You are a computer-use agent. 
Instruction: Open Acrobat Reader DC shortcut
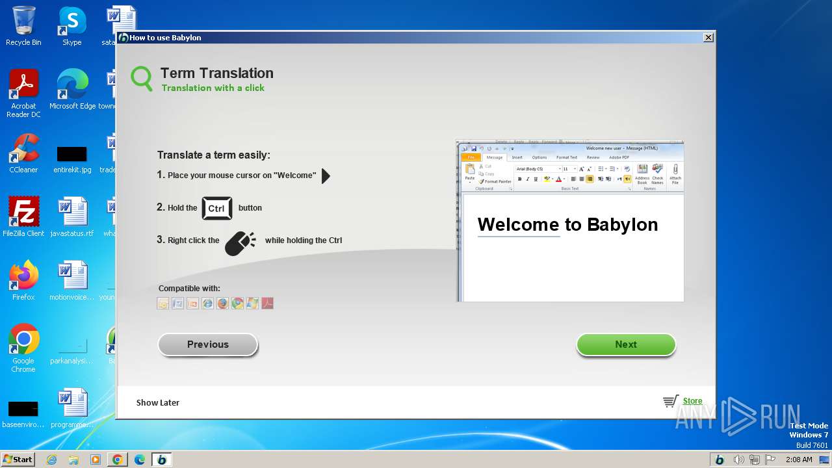click(23, 94)
